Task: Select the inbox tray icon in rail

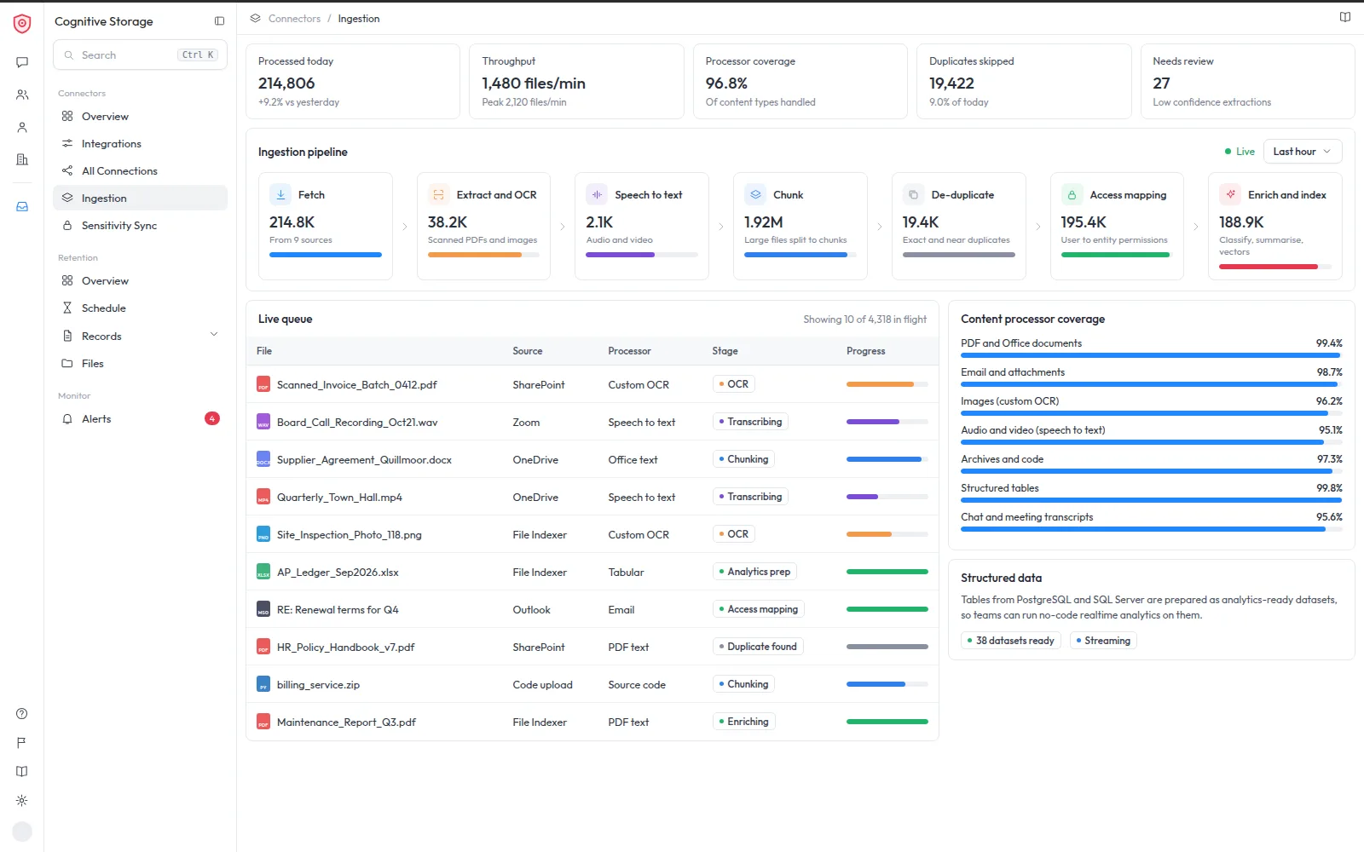Action: click(x=22, y=206)
